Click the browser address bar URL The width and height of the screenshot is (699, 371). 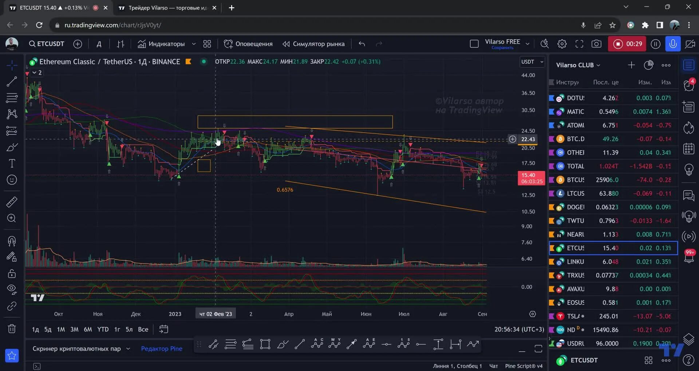[113, 25]
